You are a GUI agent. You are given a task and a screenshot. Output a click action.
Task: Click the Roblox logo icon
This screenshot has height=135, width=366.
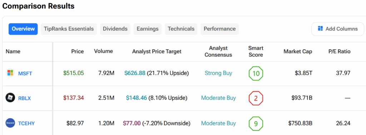(10, 98)
